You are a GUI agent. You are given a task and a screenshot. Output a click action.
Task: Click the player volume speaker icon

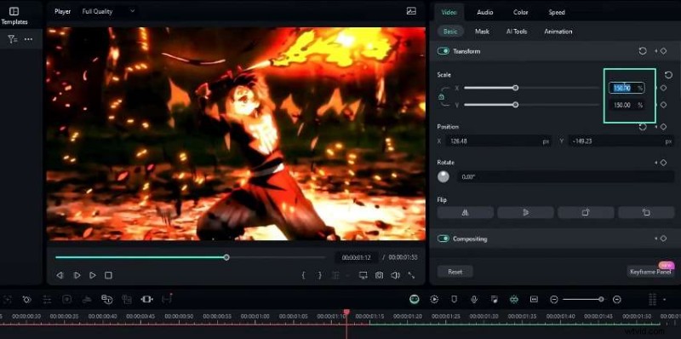395,275
